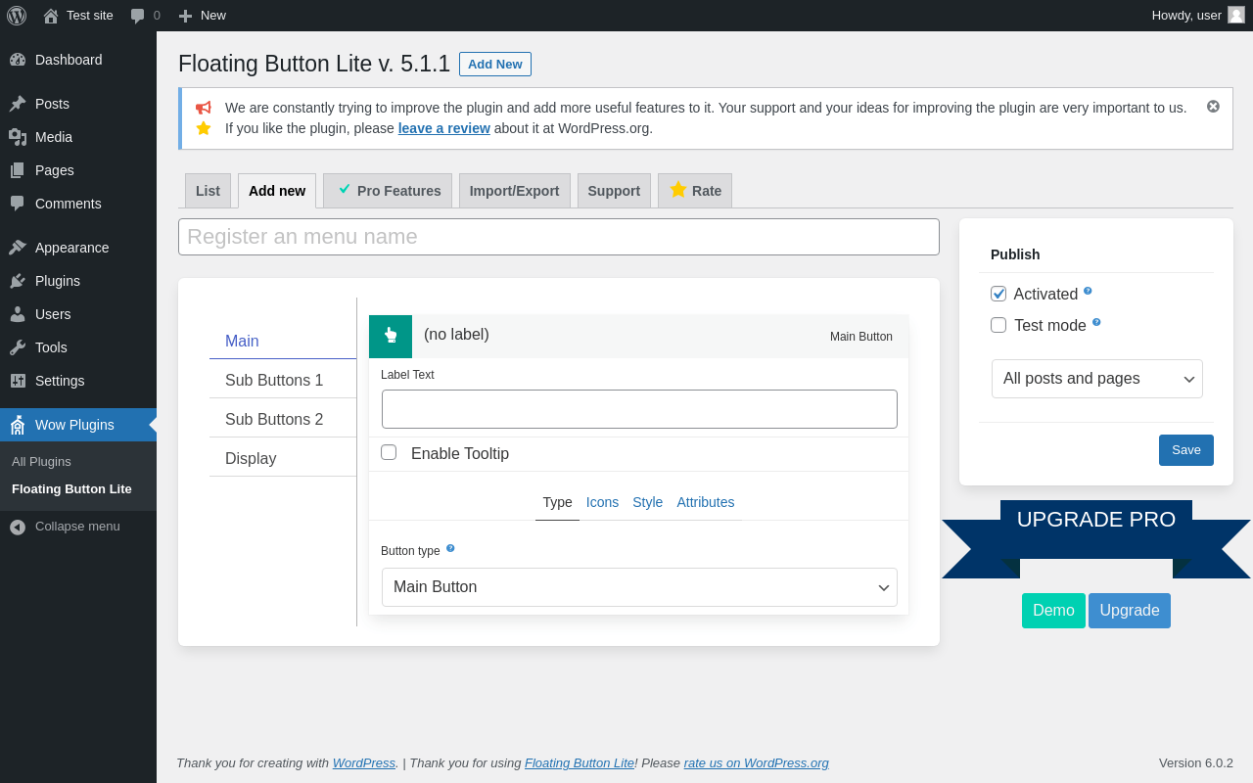Click help icon next to Button type
Image resolution: width=1253 pixels, height=783 pixels.
(x=450, y=548)
